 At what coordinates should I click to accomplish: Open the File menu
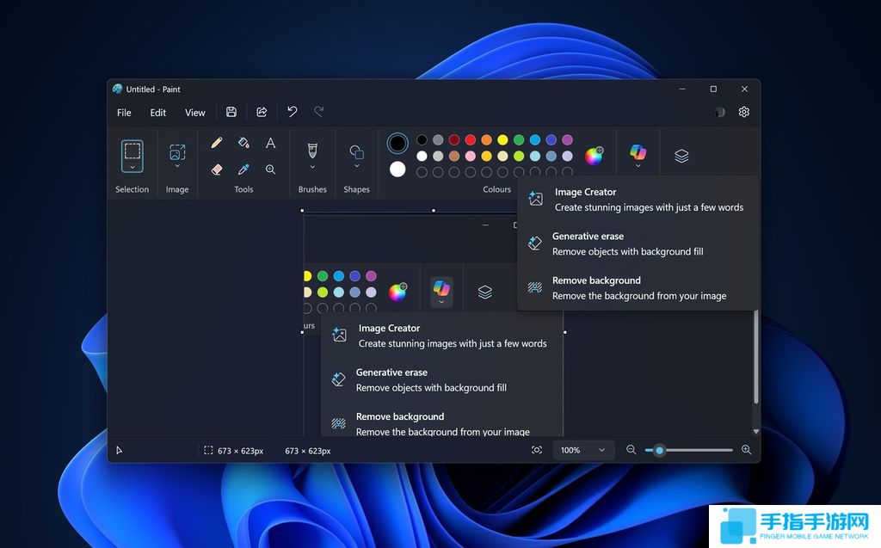[x=124, y=113]
